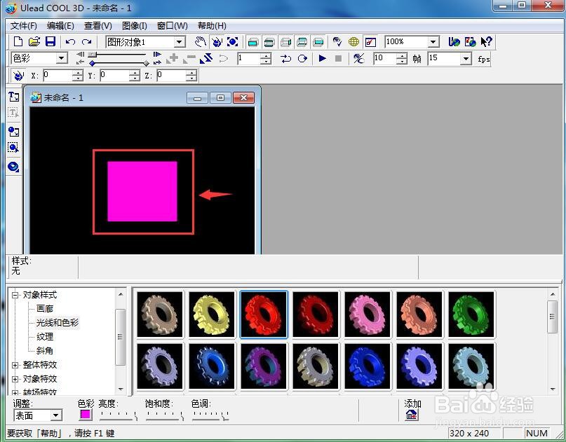The height and width of the screenshot is (442, 566).
Task: Add a key frame with the plus icon
Action: tap(173, 58)
